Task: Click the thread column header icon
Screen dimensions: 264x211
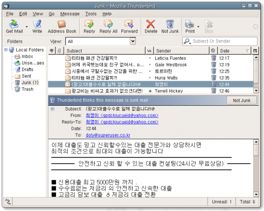Action: [x=51, y=51]
